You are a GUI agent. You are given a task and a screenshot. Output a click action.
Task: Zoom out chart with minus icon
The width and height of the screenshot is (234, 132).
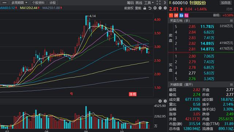pos(160,8)
